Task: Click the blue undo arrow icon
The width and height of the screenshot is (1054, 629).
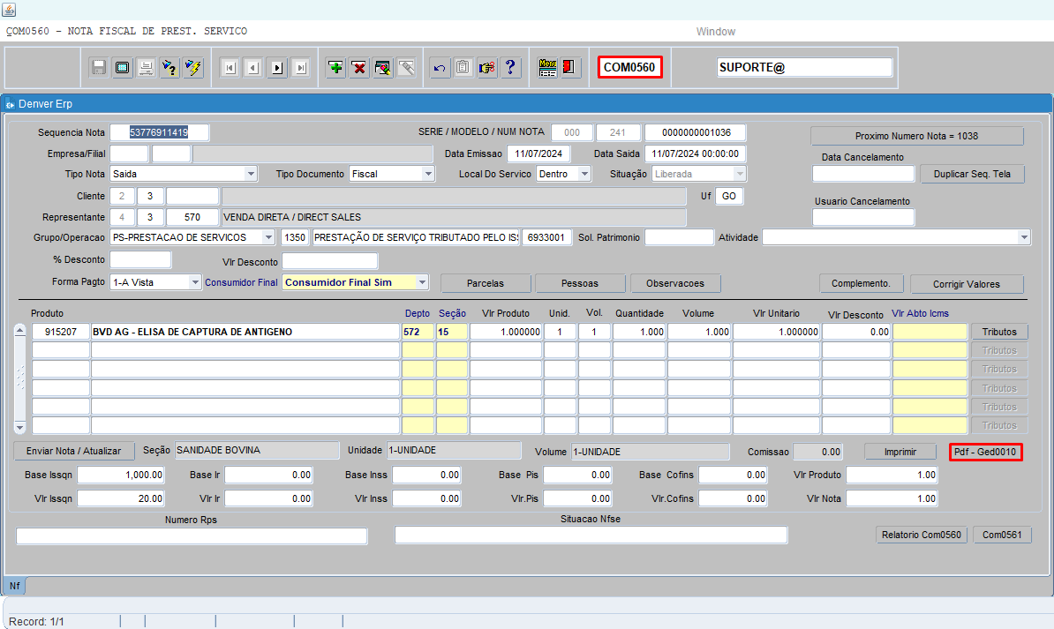Action: [x=440, y=67]
